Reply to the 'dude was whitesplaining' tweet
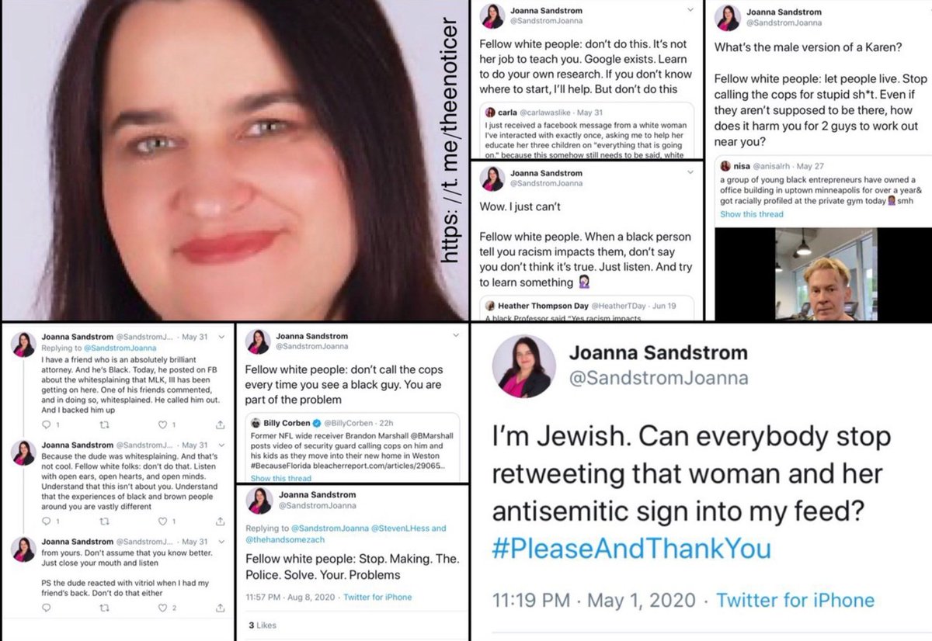Viewport: 932px width, 641px height. pos(45,521)
